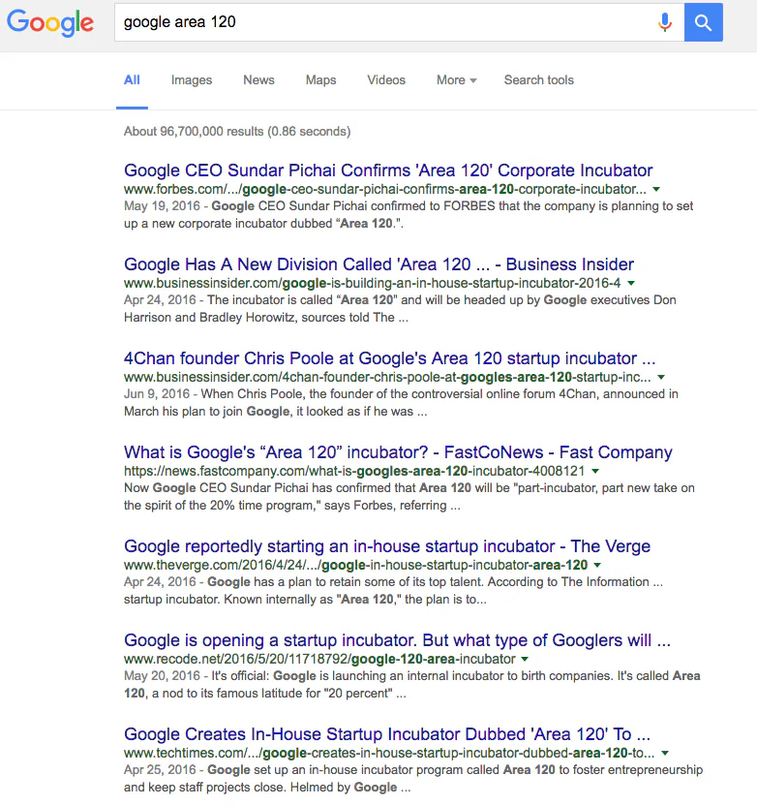Click the 'Now Google CEO Sundar Pichai has confirmed' snippet
757x806 pixels.
(409, 497)
